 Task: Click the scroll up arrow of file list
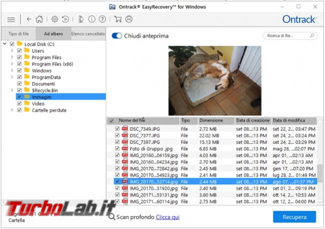pos(320,120)
